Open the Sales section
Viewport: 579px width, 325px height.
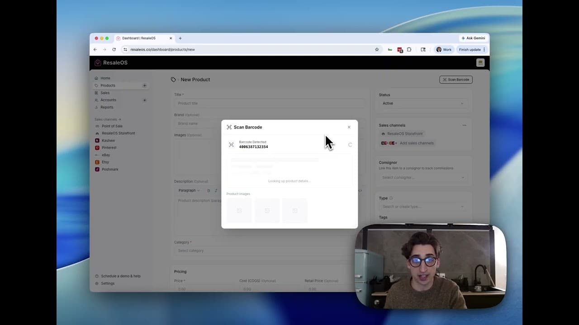click(x=104, y=93)
